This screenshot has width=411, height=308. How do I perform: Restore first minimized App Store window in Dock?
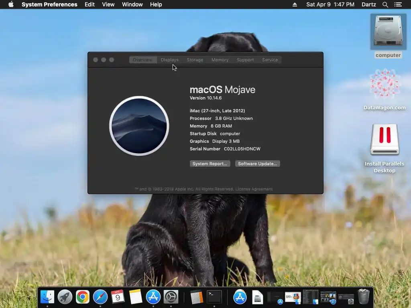tap(275, 298)
